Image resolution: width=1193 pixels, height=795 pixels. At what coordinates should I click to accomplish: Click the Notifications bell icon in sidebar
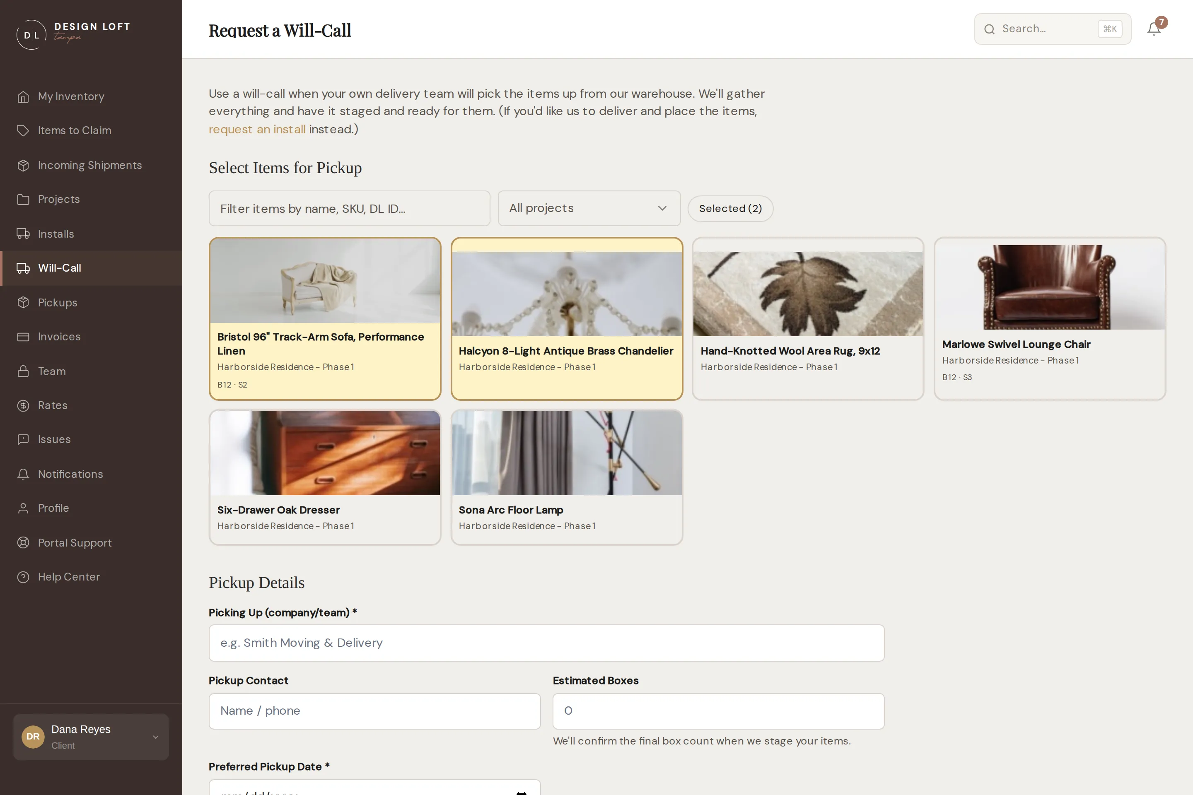point(23,474)
